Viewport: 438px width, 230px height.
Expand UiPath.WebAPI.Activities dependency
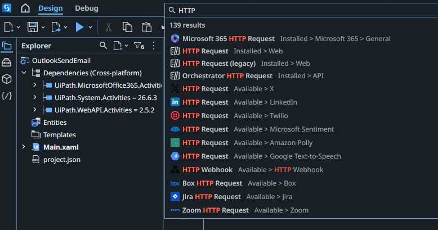(x=35, y=110)
